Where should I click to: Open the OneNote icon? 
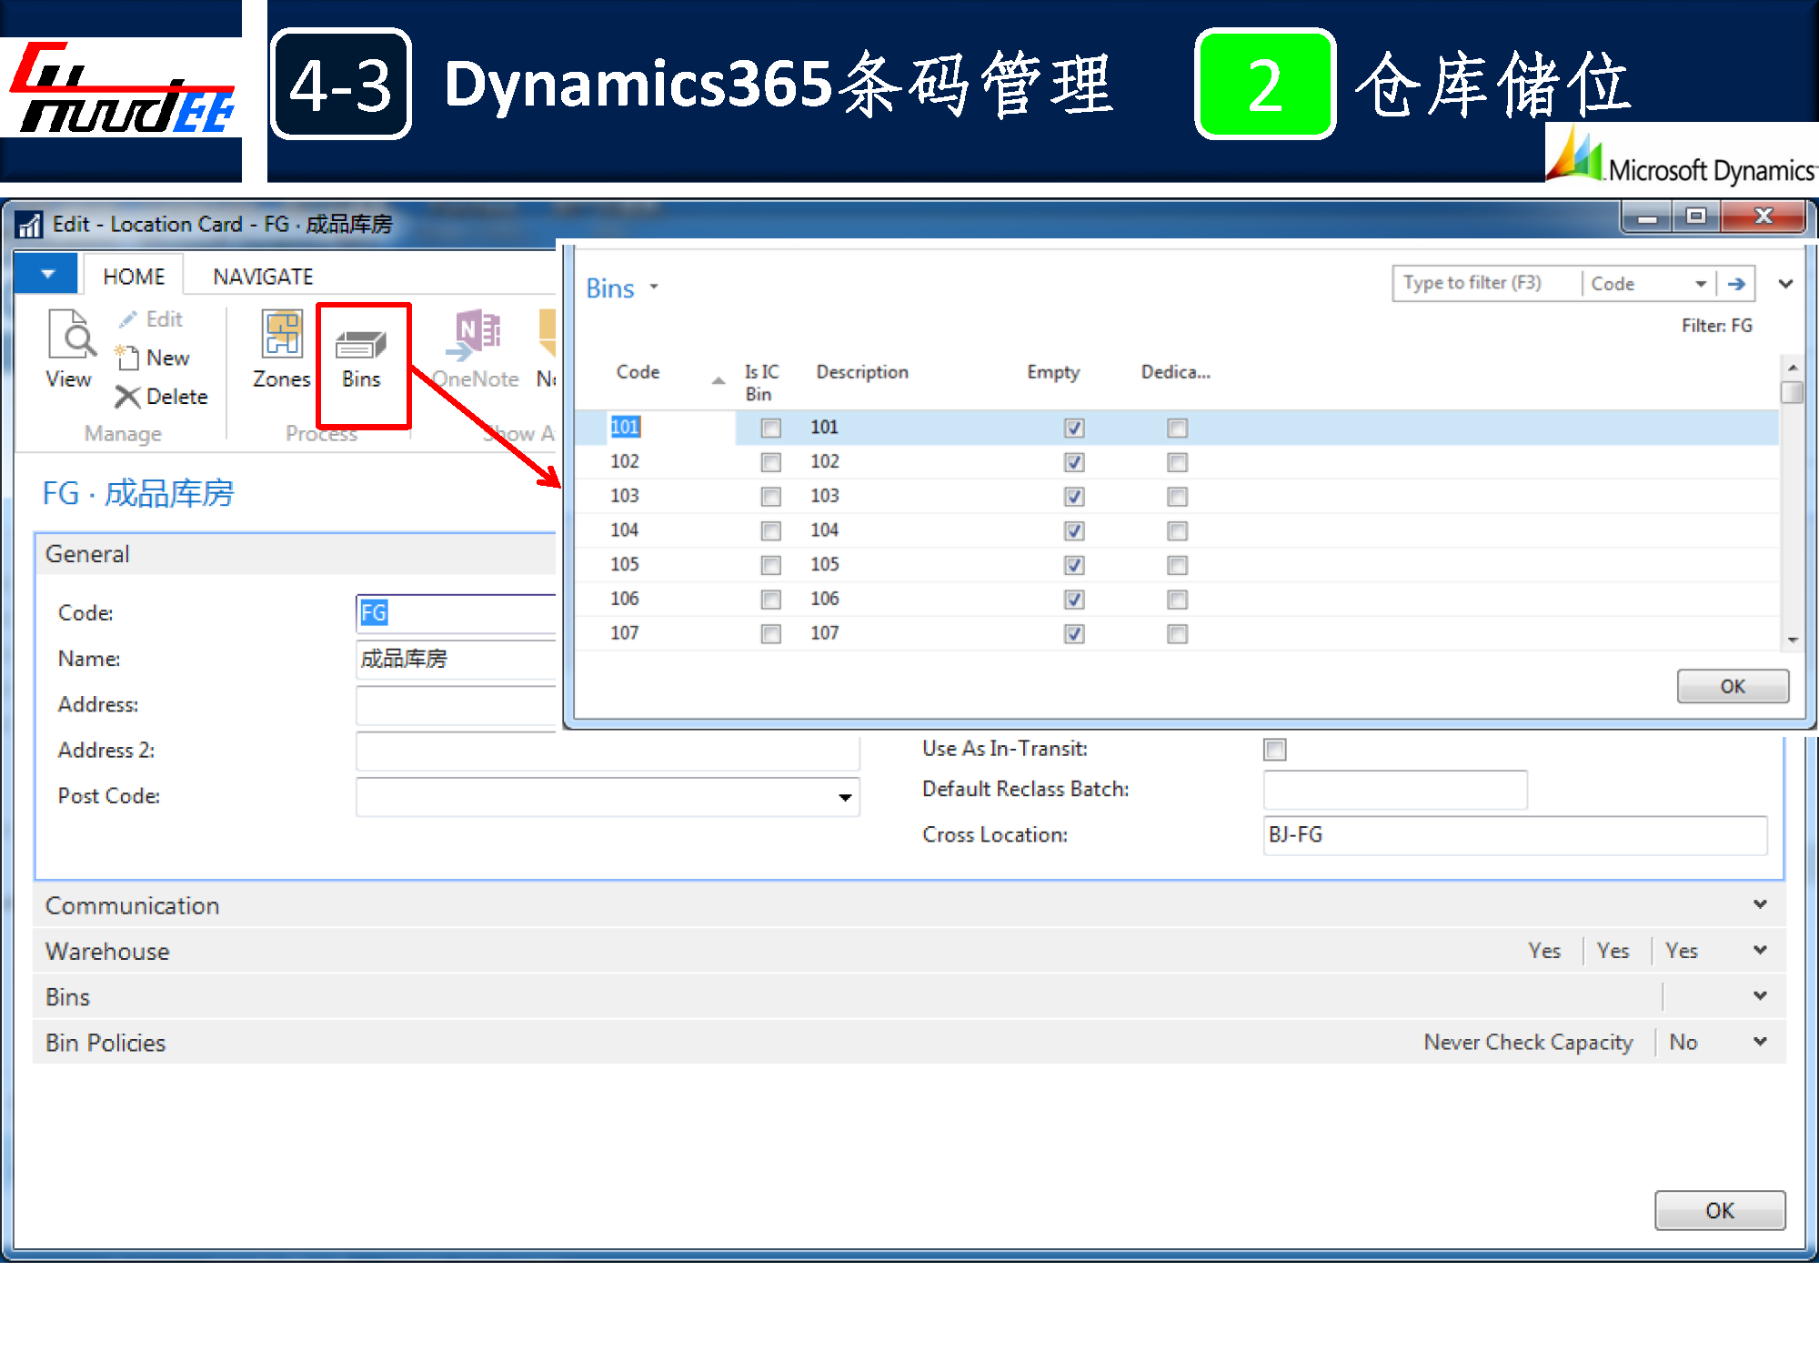click(477, 335)
